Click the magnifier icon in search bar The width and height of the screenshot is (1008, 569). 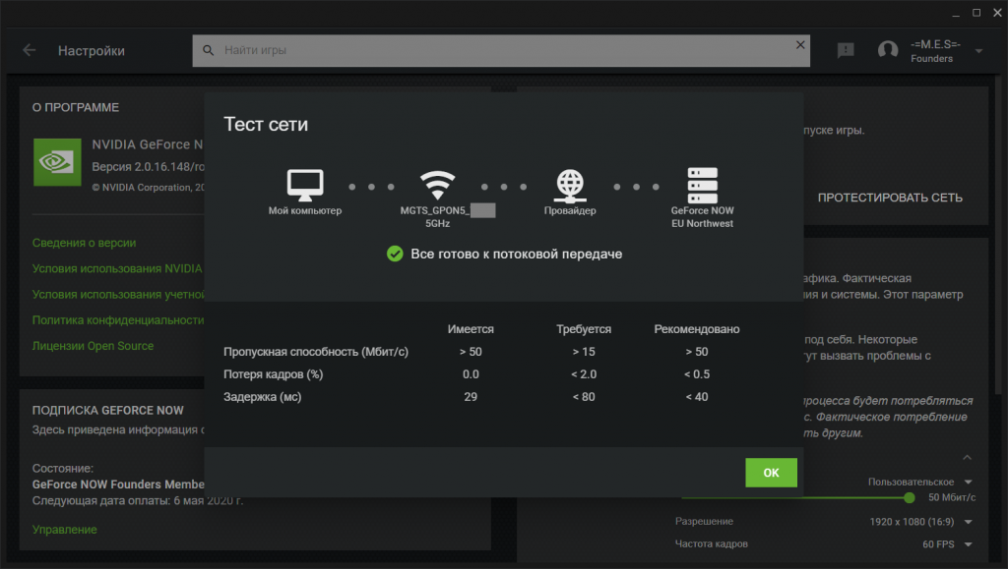[208, 49]
